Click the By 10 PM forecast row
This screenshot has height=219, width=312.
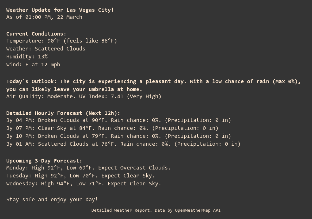(x=118, y=136)
